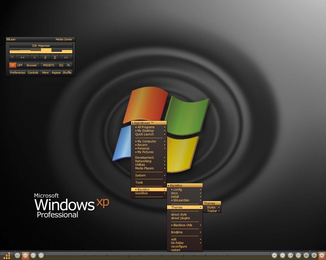326x260 pixels.
Task: Stop playback with the square button
Action: click(x=55, y=57)
